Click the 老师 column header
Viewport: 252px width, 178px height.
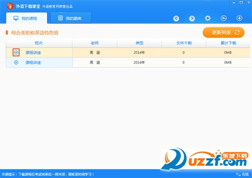pyautogui.click(x=95, y=43)
